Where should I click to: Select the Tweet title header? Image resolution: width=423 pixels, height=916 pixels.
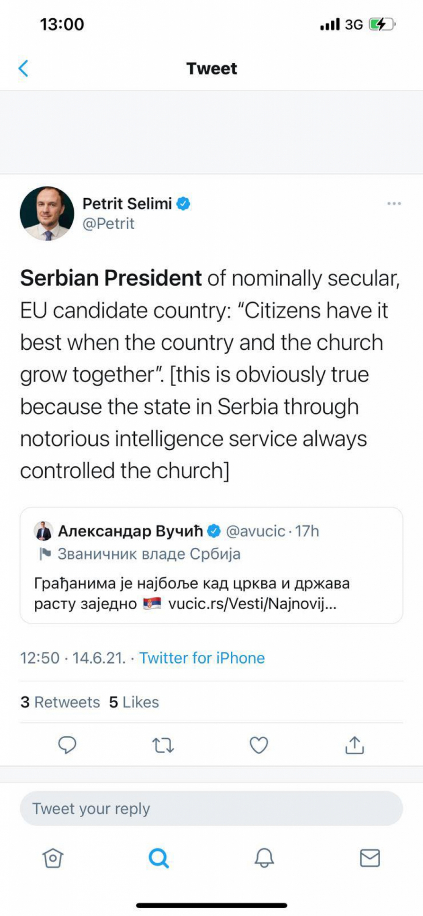tap(211, 68)
